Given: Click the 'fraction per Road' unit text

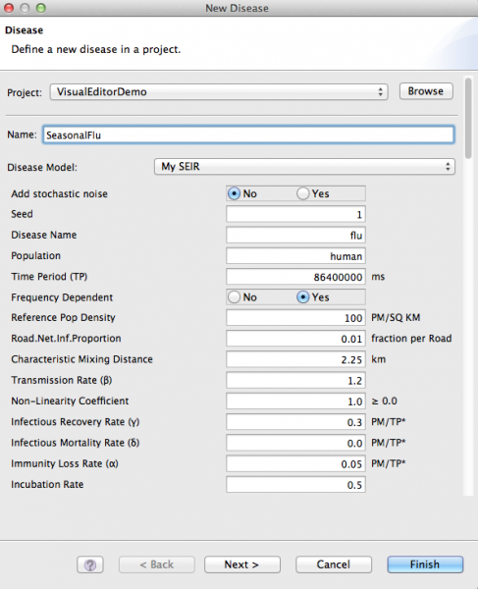Looking at the screenshot, I should pyautogui.click(x=411, y=339).
